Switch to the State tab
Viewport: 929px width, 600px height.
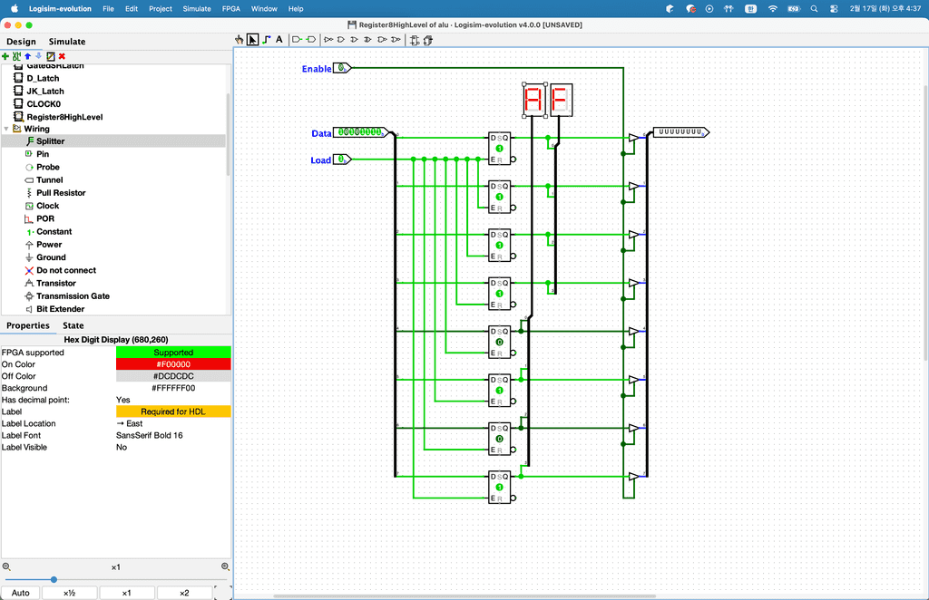click(x=73, y=325)
